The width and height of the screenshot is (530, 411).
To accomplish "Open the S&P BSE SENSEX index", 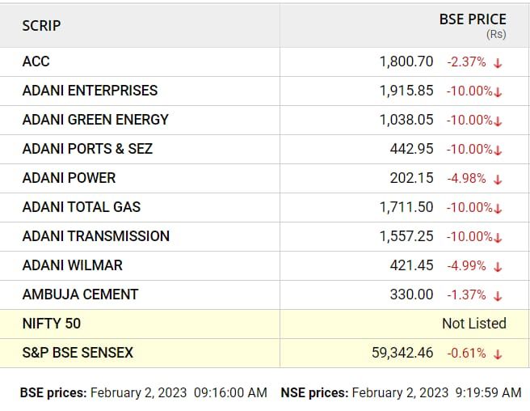I will 78,353.
